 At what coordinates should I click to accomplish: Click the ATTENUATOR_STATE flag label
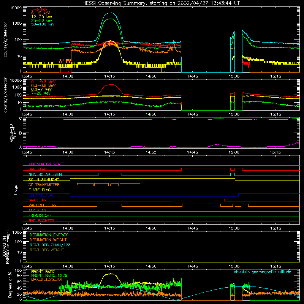(46, 164)
